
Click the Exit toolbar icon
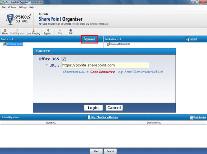click(71, 32)
